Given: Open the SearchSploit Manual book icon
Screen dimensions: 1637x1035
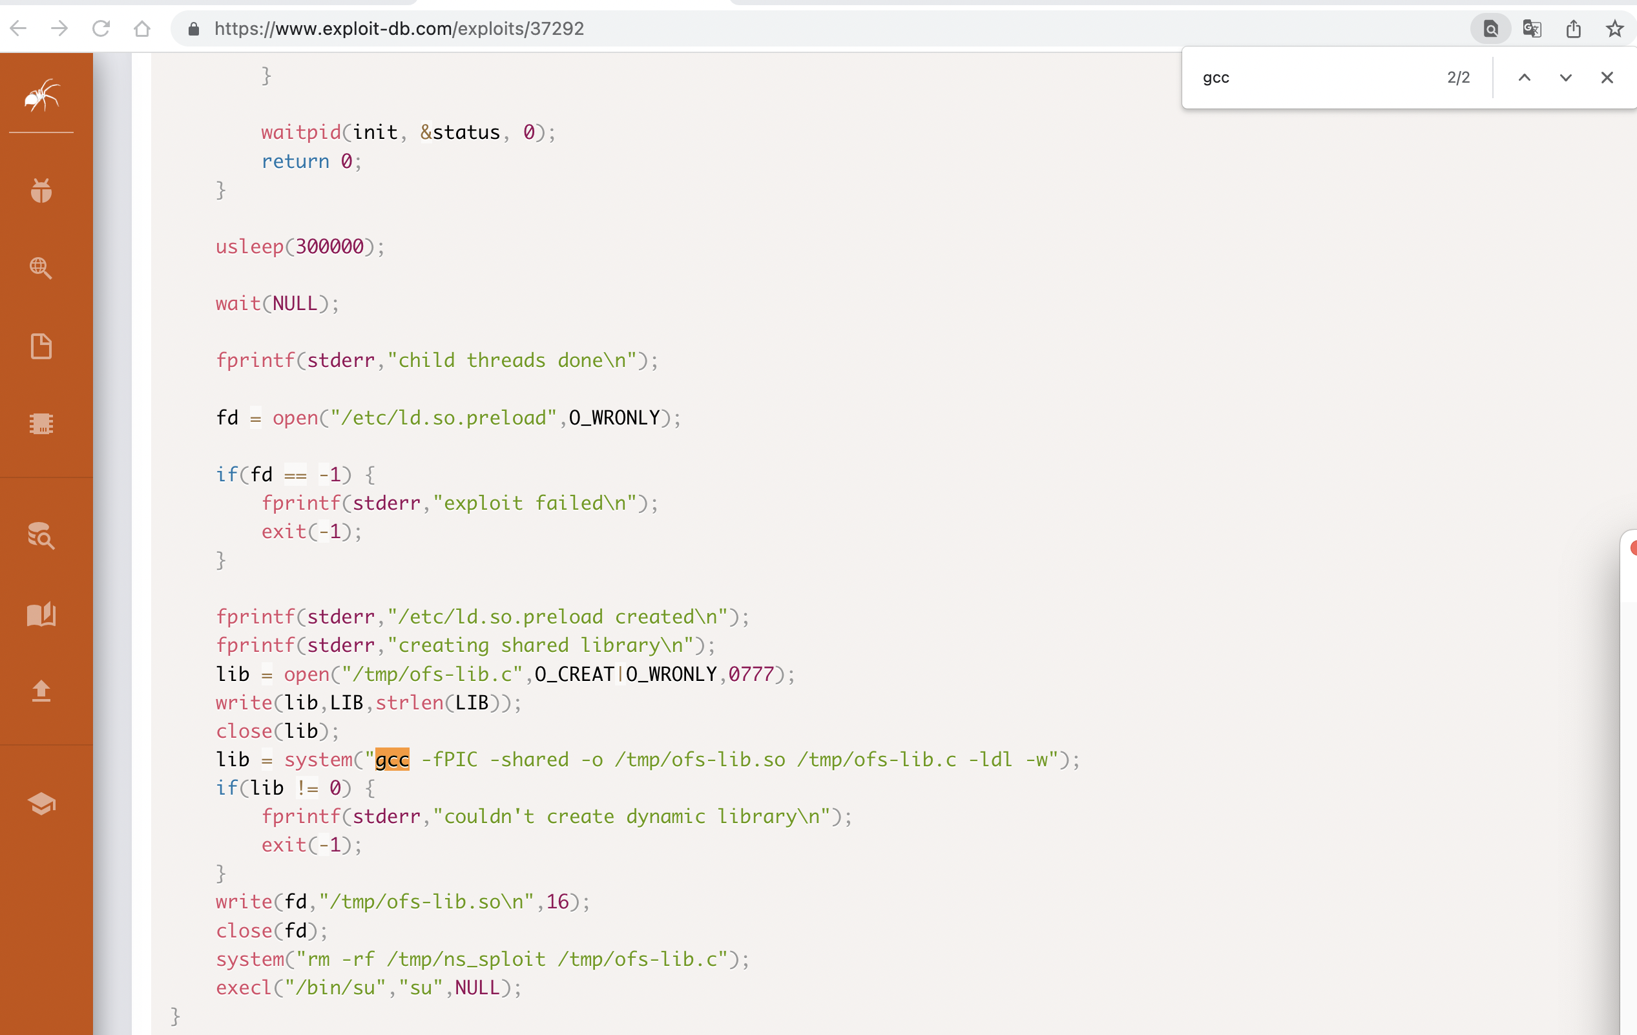Looking at the screenshot, I should point(41,614).
